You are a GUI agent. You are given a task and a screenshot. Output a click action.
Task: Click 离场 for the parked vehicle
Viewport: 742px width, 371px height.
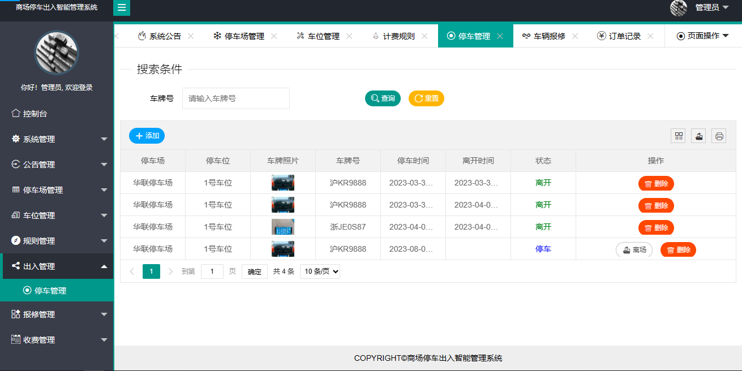tap(634, 250)
